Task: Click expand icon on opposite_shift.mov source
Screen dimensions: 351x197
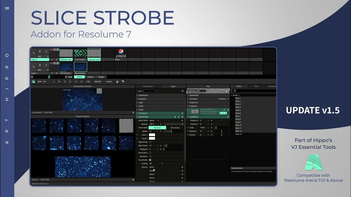Action: click(x=224, y=110)
